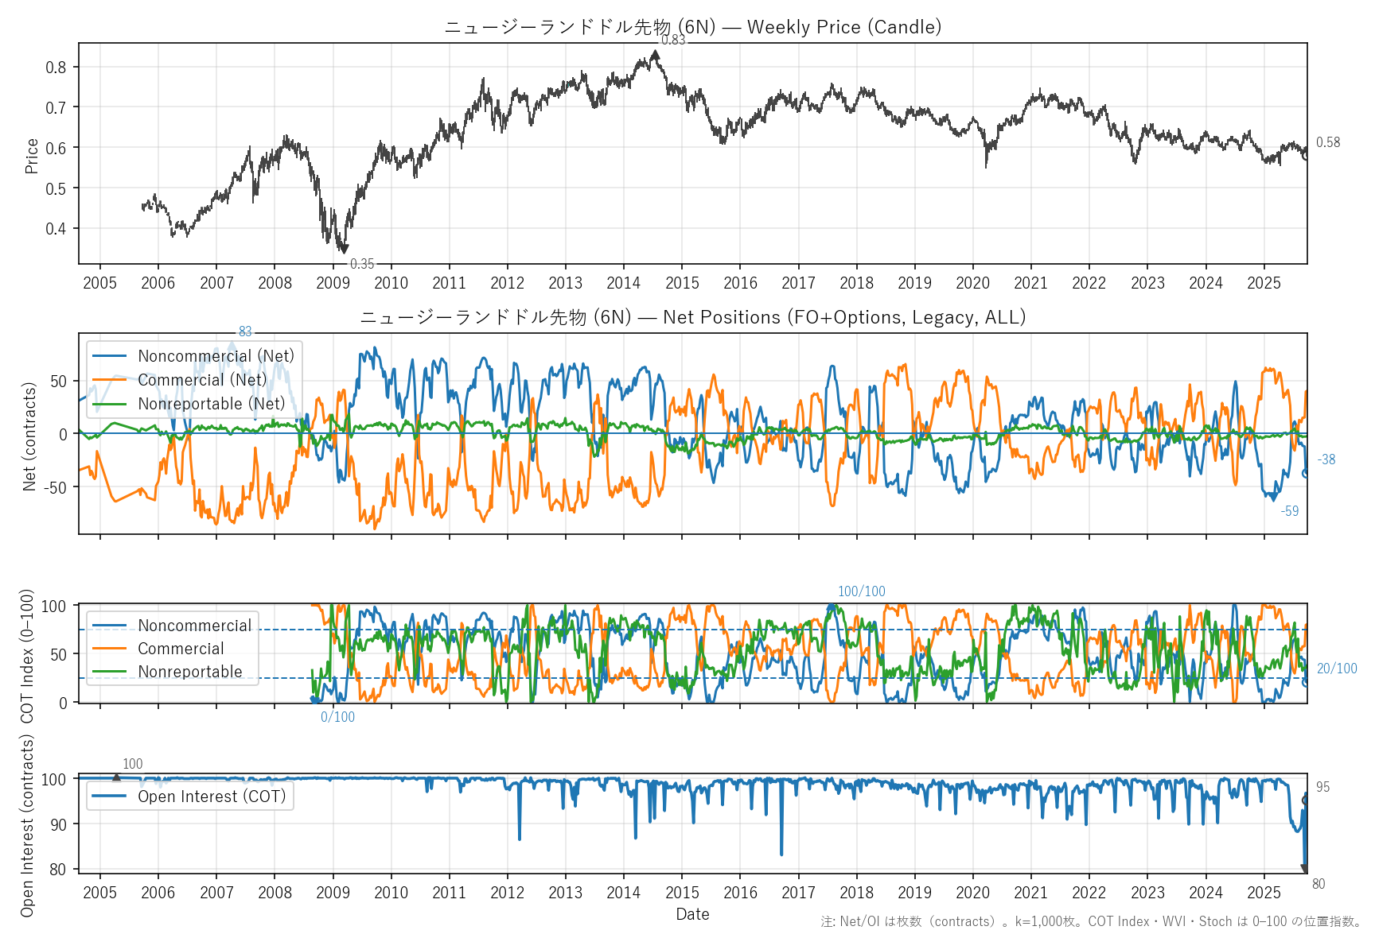Image resolution: width=1375 pixels, height=938 pixels.
Task: Click the Open Interest low triangle marker near 80
Action: [x=1304, y=869]
